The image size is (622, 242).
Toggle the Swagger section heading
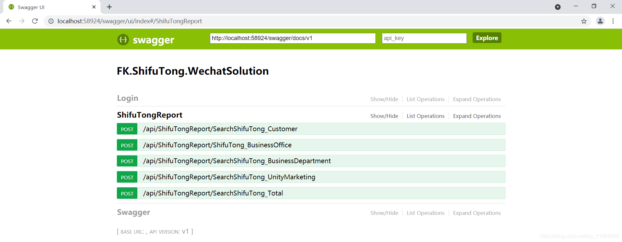(x=133, y=212)
